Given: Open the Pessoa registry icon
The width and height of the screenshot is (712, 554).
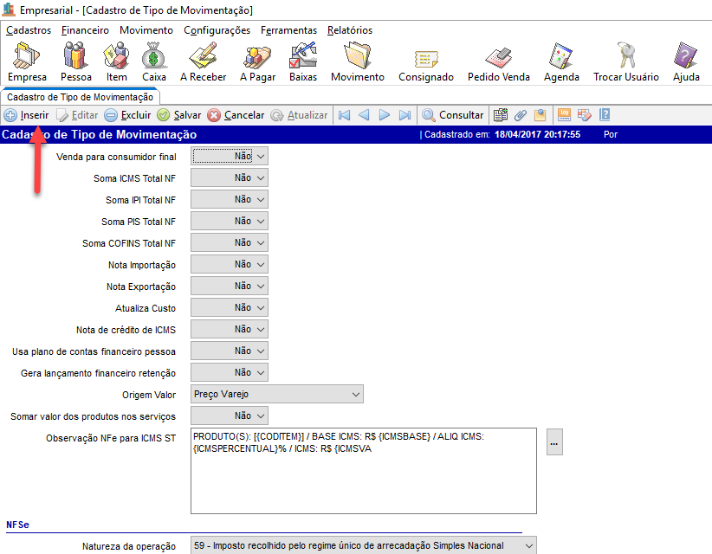Looking at the screenshot, I should (75, 61).
